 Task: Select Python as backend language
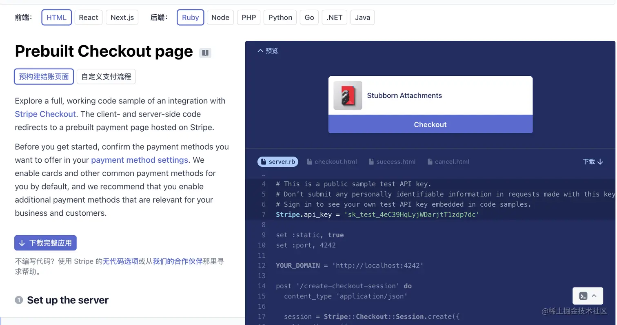[280, 18]
